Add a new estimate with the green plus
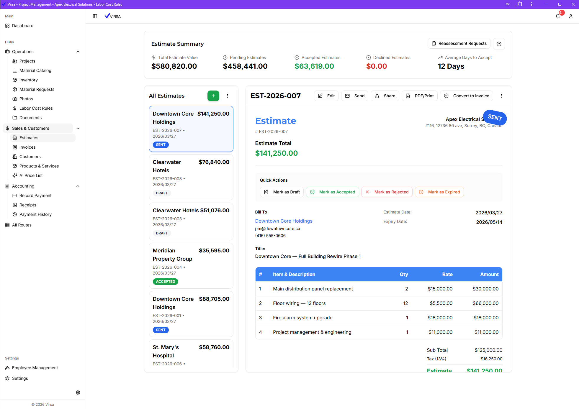The width and height of the screenshot is (579, 409). click(213, 96)
